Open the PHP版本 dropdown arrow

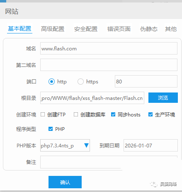86,145
